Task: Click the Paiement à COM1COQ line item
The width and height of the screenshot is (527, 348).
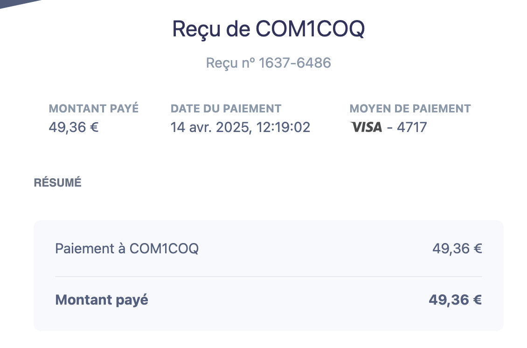Action: pyautogui.click(x=127, y=249)
